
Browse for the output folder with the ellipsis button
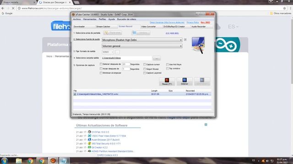coord(157,58)
